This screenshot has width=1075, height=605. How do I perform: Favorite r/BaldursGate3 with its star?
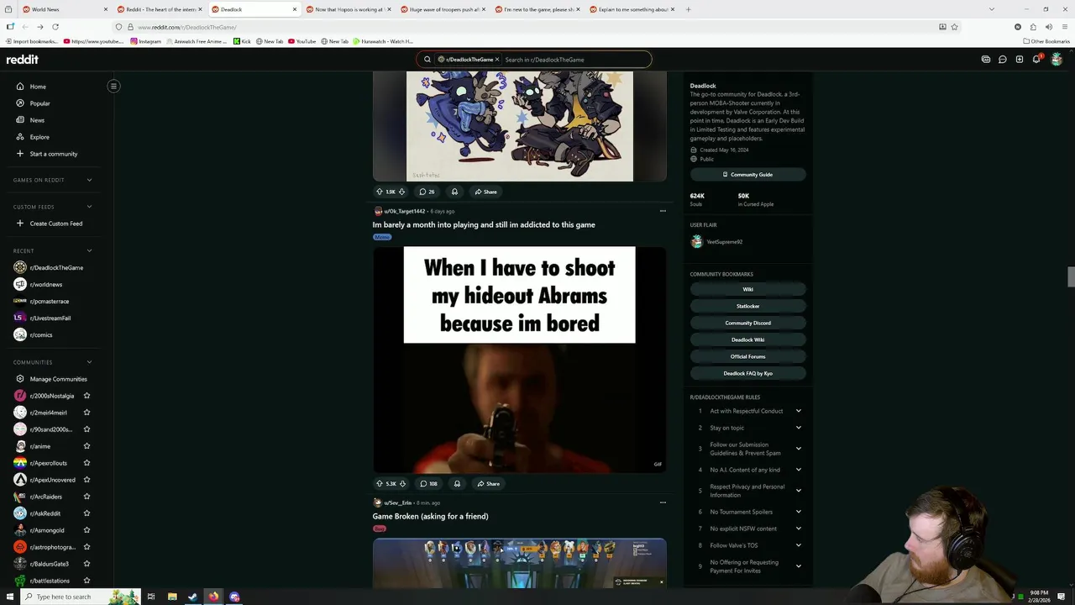(87, 564)
